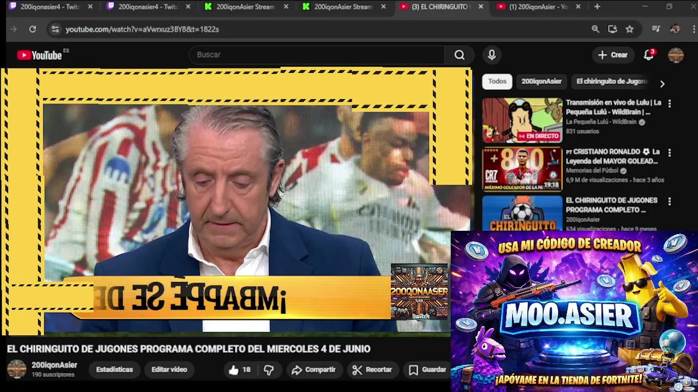Select the Todos filter chip
This screenshot has width=698, height=392.
[497, 82]
